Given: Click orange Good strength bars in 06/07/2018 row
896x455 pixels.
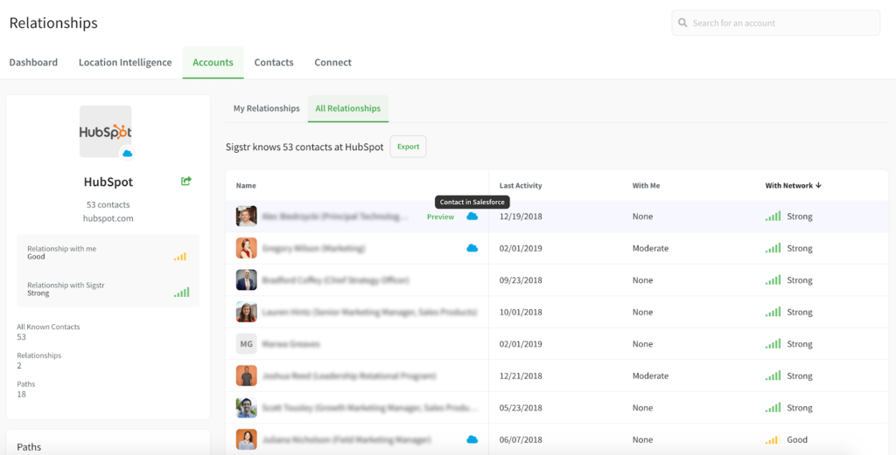Looking at the screenshot, I should point(772,439).
